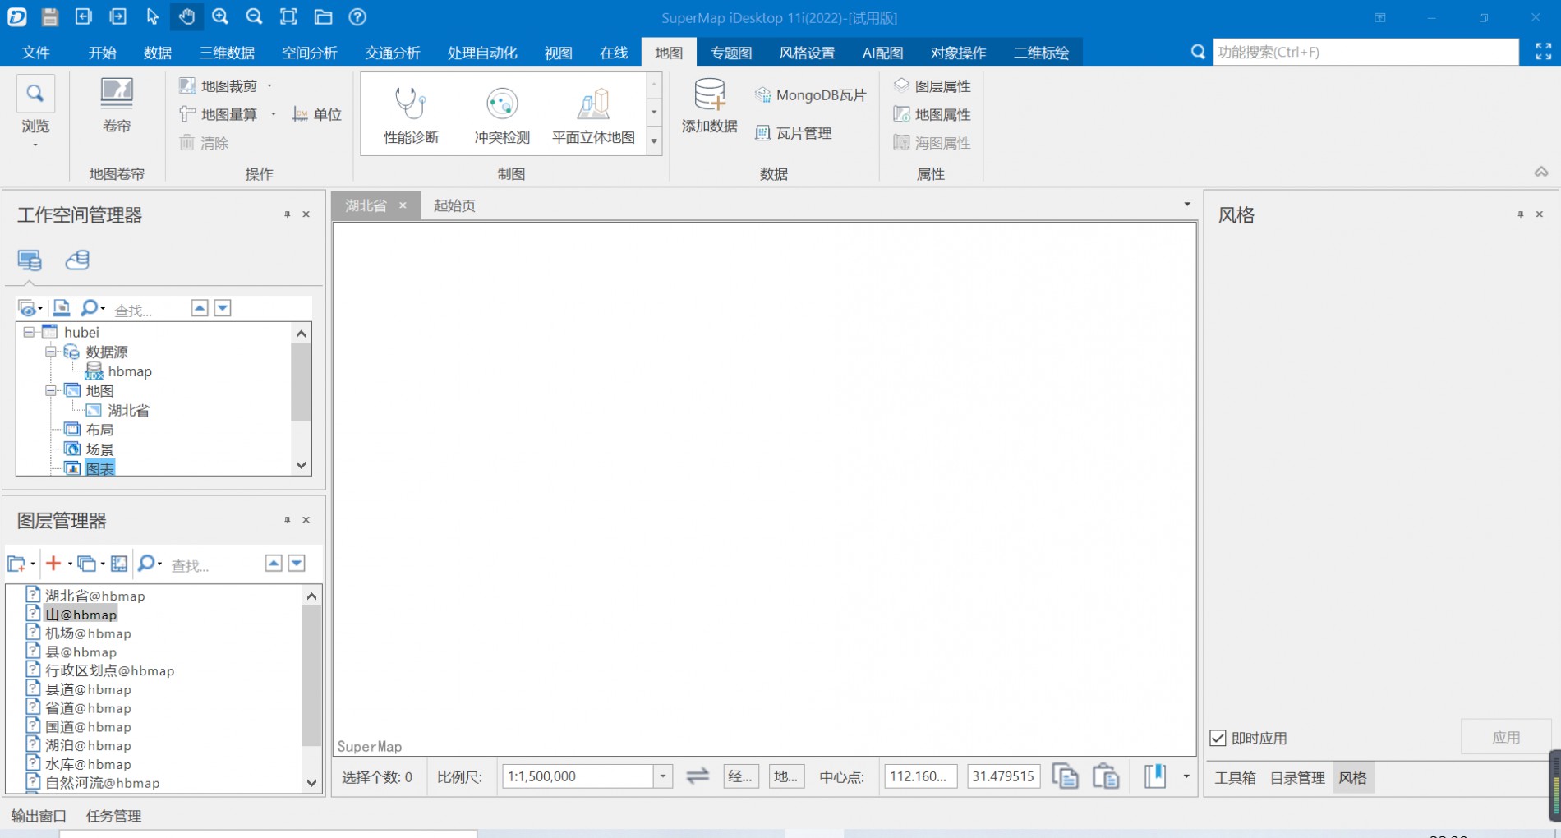
Task: Open the 任务管理 panel
Action: [113, 816]
